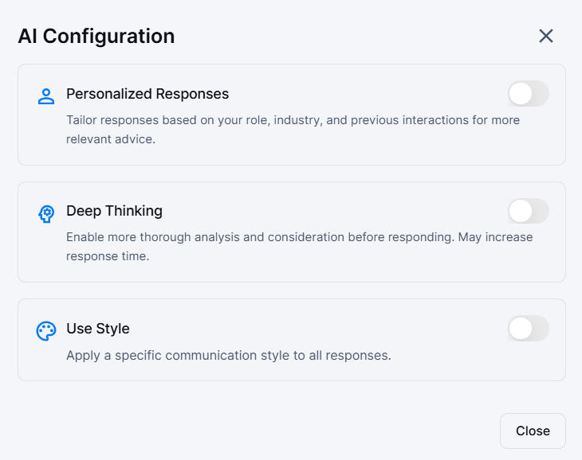This screenshot has width=582, height=460.
Task: Select the Personalized Responses title text
Action: point(147,94)
